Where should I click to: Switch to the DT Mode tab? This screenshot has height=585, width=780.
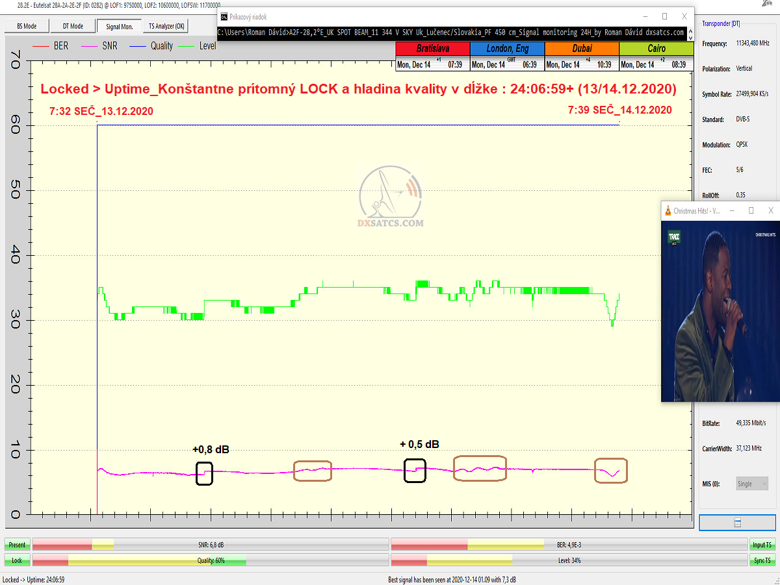[x=72, y=26]
